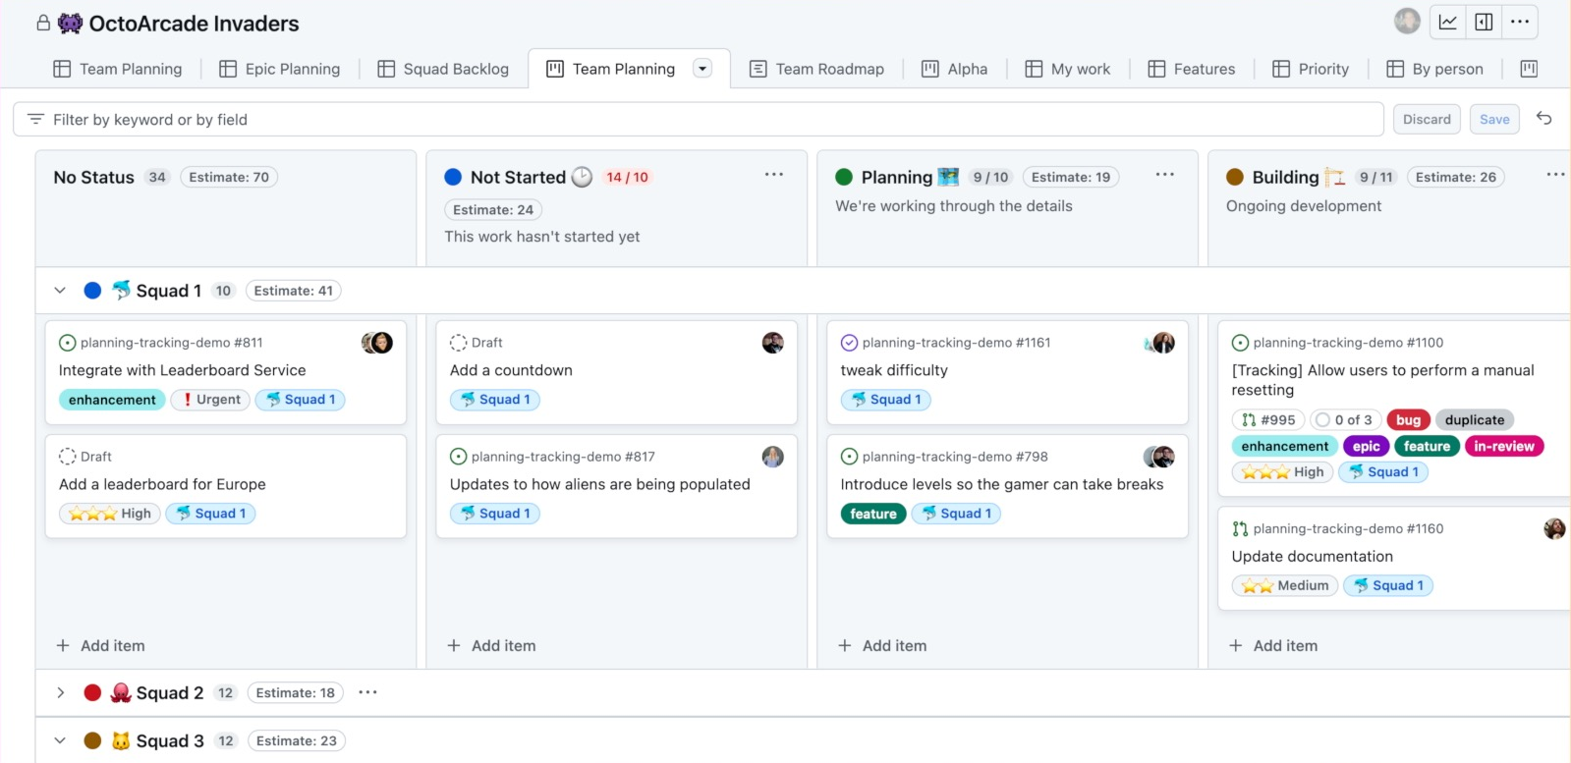Click the in-review label on #1100

click(x=1504, y=446)
